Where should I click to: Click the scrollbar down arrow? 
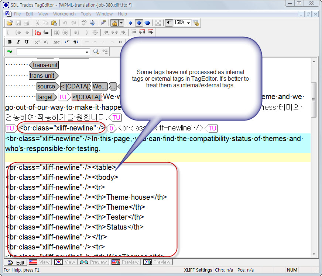tap(314, 254)
